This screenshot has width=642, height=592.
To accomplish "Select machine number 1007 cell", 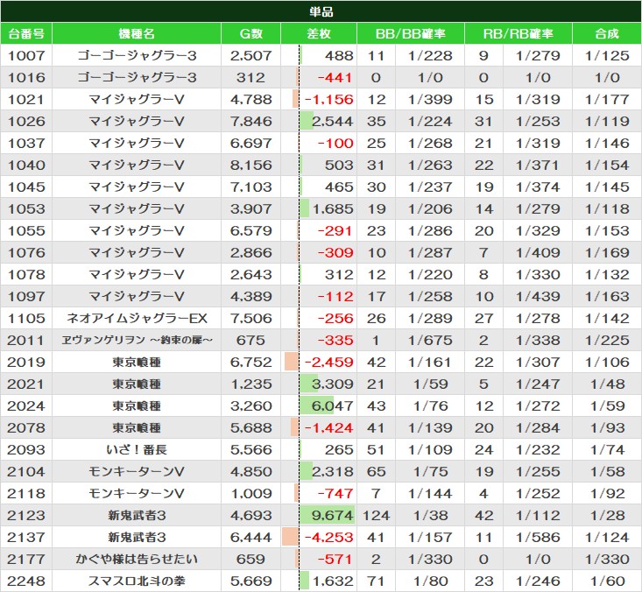I will point(26,56).
